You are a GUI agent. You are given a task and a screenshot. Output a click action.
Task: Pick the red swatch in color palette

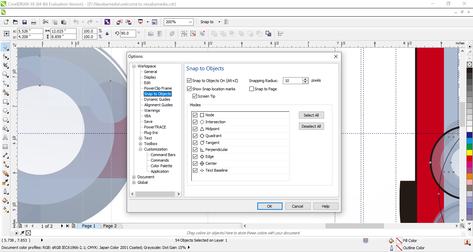click(470, 159)
